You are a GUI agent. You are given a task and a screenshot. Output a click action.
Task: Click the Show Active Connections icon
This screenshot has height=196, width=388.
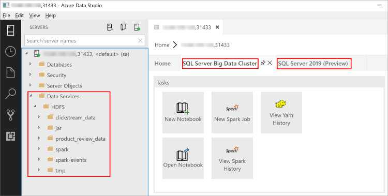tap(137, 27)
